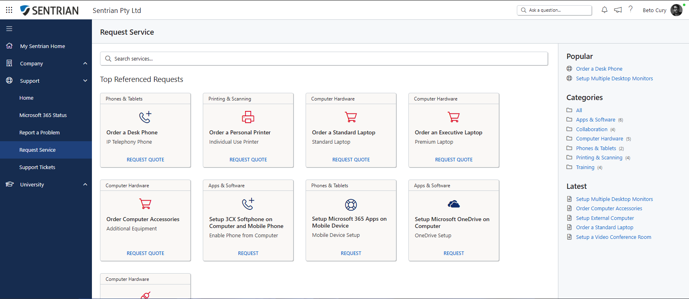This screenshot has width=689, height=299.
Task: Click phone icon on Order a Desk Phone card
Action: (145, 117)
